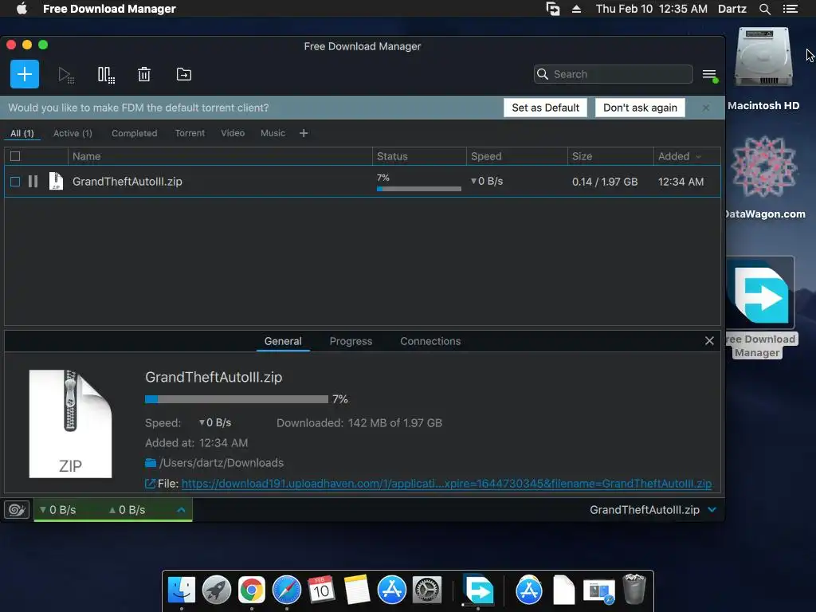The height and width of the screenshot is (612, 816).
Task: Click the /Users/dartz/Downloads path text
Action: pyautogui.click(x=222, y=463)
